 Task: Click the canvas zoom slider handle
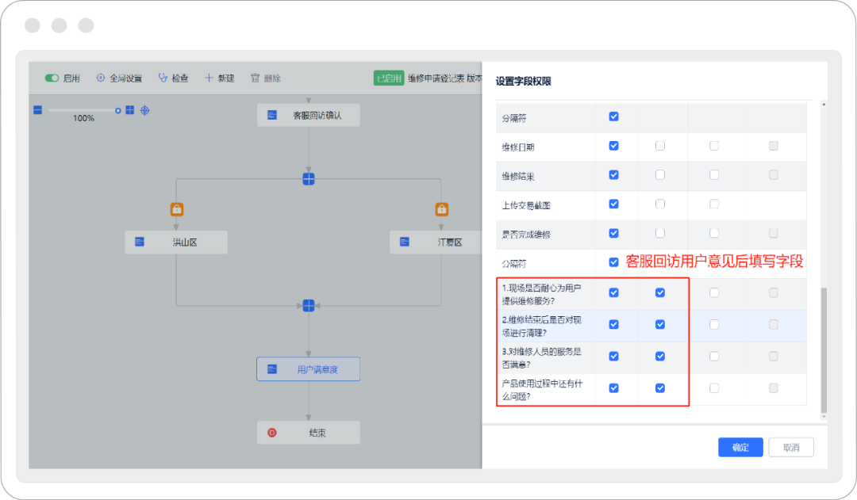click(x=118, y=110)
